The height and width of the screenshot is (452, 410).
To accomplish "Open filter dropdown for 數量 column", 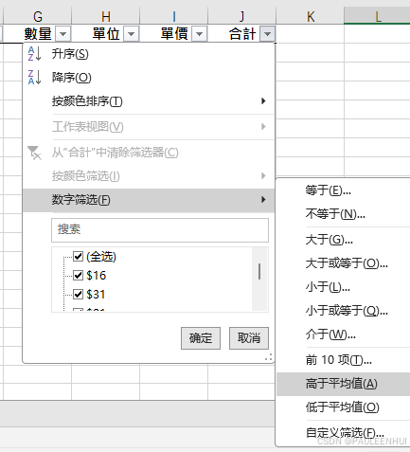I will (63, 34).
